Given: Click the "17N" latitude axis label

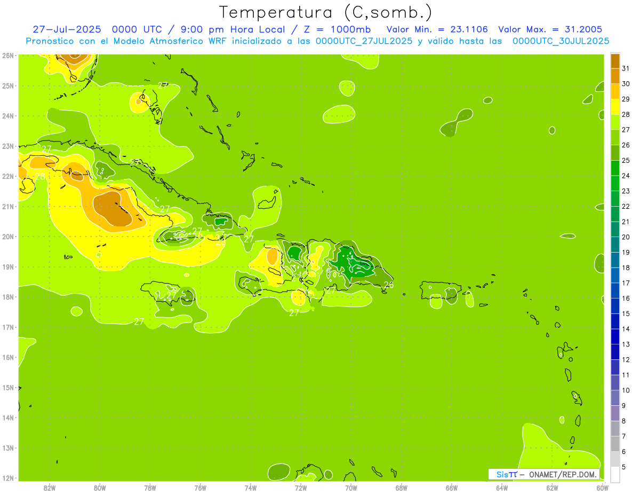Looking at the screenshot, I should [8, 327].
